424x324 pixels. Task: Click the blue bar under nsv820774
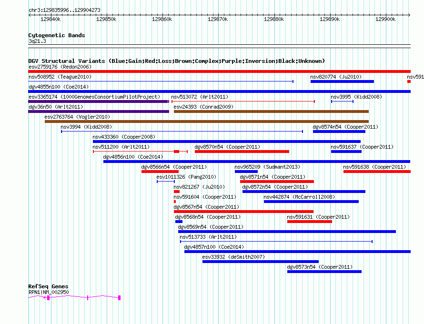pos(342,81)
